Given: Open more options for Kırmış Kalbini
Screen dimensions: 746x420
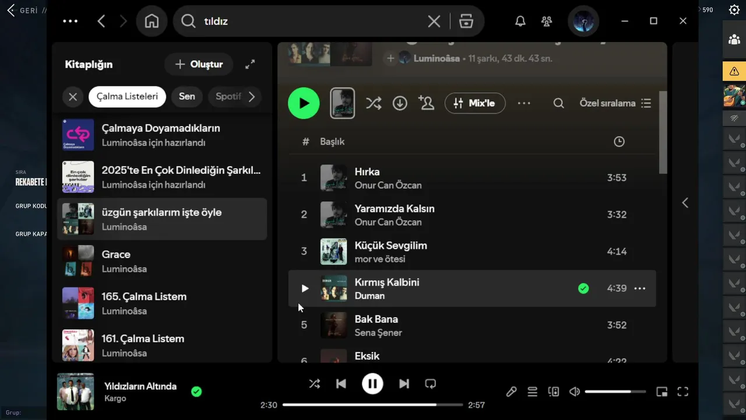Looking at the screenshot, I should 640,288.
